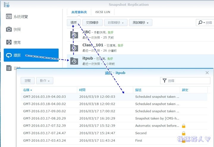Switch to the 共用資料夾 tab
The height and width of the screenshot is (147, 214).
point(79,12)
